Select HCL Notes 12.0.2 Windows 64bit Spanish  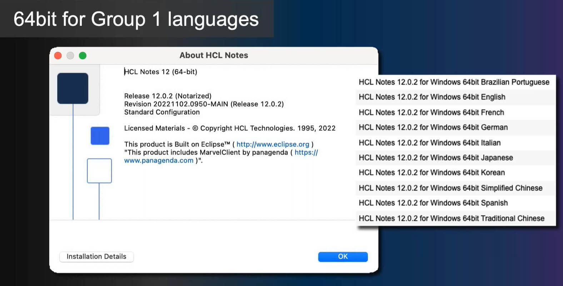455,203
